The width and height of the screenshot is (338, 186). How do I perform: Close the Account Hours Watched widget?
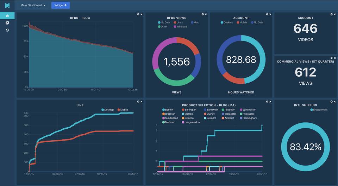(270, 14)
